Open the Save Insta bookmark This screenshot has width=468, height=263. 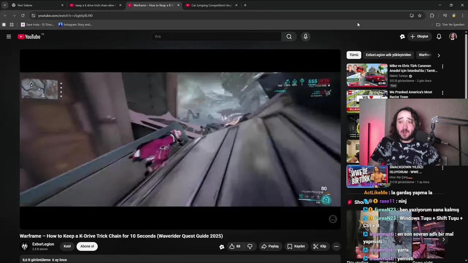(x=37, y=24)
